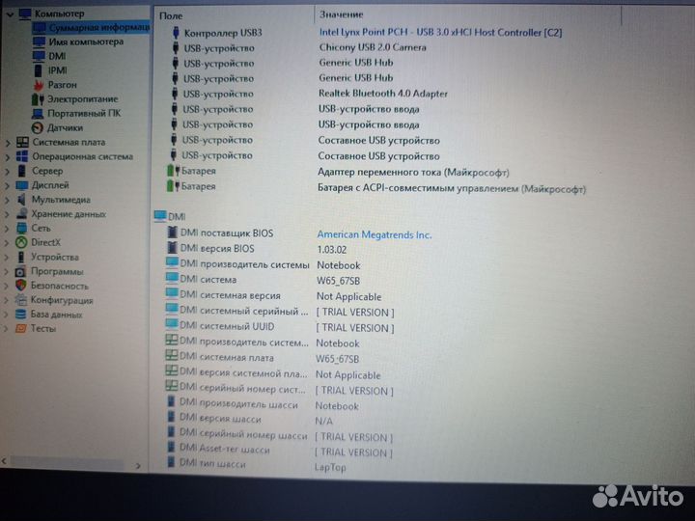Open the DirectX Xbox icon entry
The image size is (695, 521).
pos(21,242)
